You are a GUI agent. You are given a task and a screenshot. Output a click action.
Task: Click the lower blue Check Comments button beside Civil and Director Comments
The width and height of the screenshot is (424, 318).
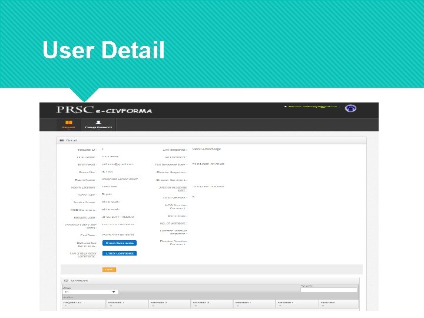click(120, 253)
